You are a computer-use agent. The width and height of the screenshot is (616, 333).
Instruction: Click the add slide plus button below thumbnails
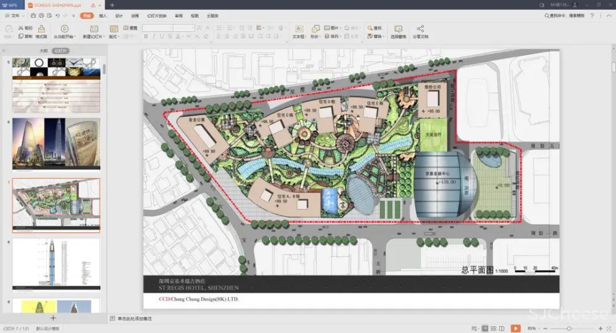pos(53,318)
